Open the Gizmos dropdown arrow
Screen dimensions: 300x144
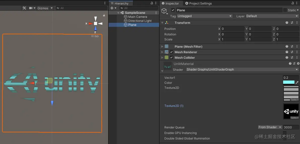click(52, 8)
